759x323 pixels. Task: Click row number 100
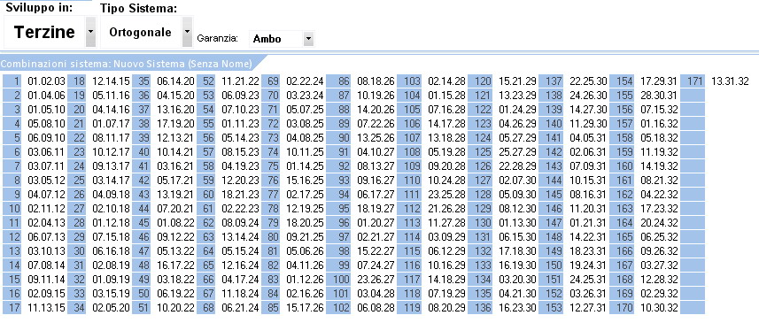point(339,280)
